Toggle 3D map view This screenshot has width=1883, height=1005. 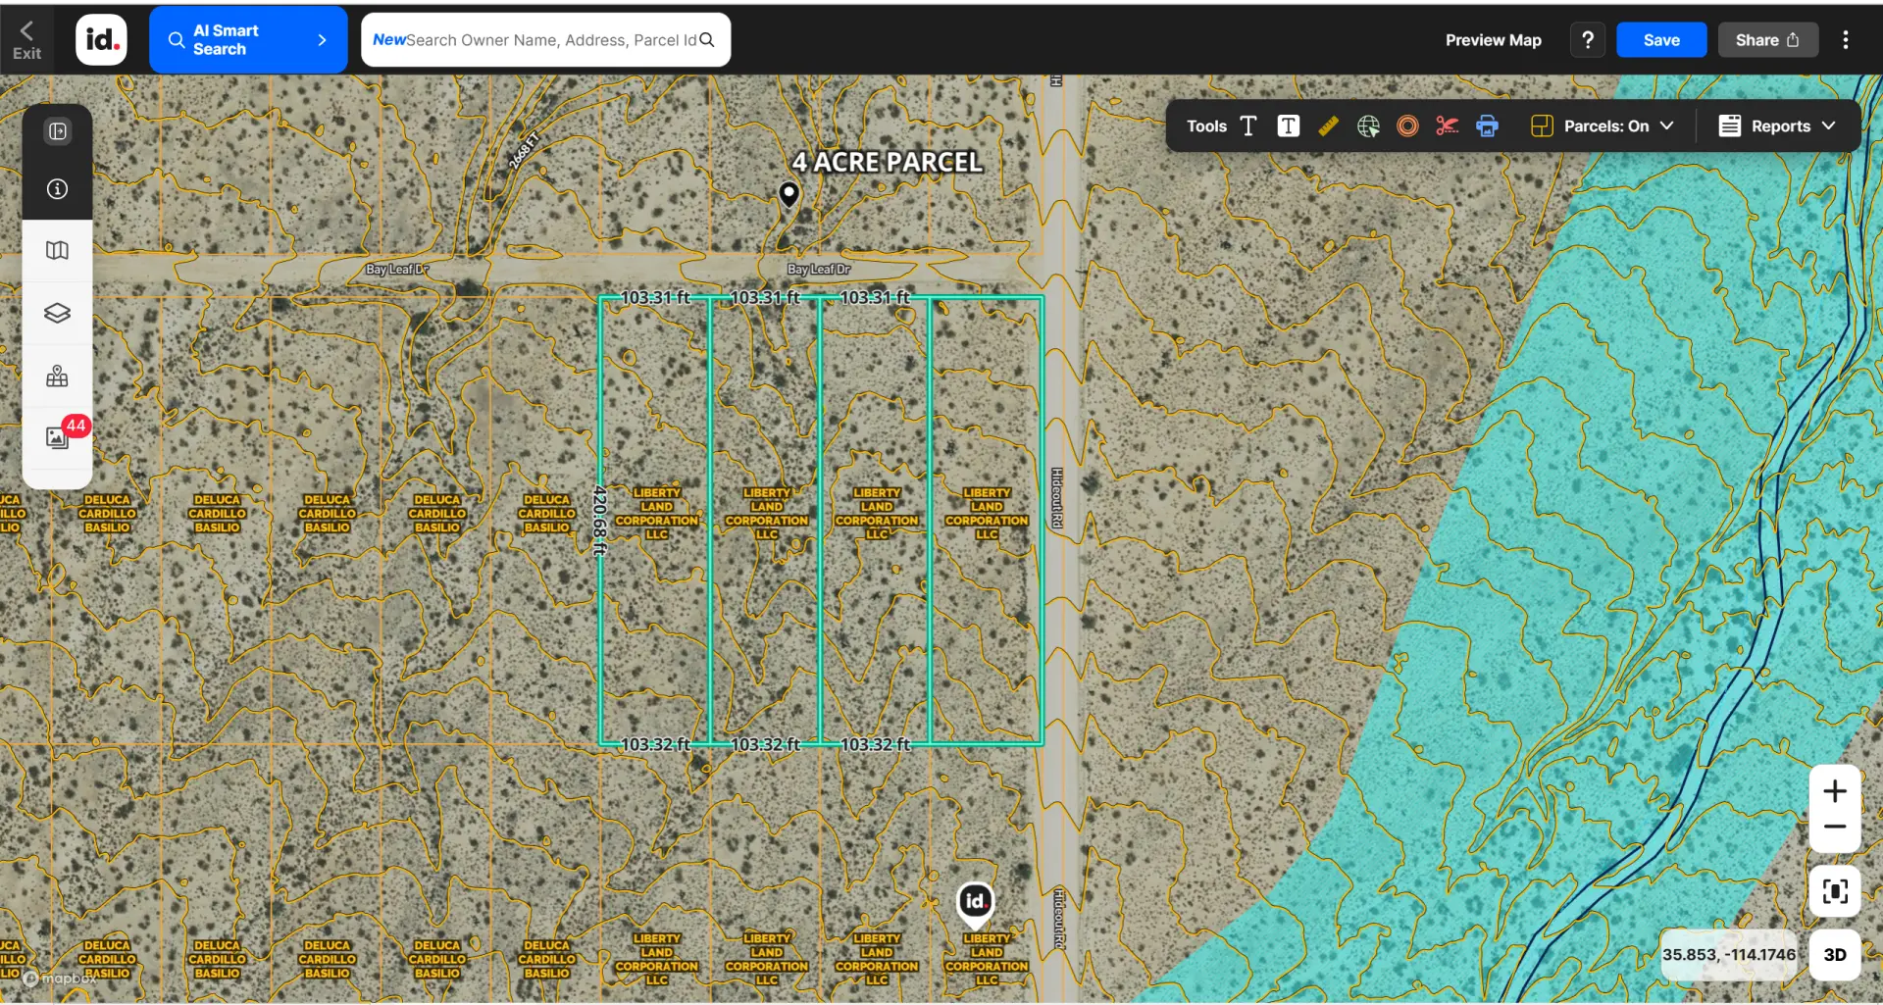pos(1835,955)
